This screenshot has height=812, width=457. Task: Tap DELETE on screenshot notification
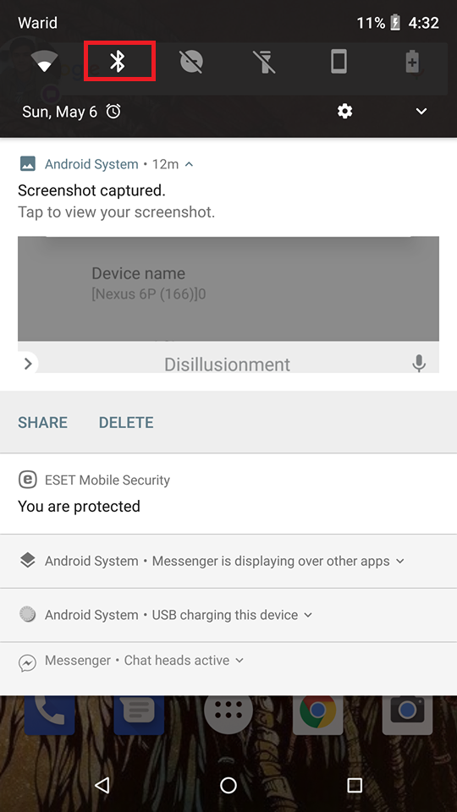point(126,423)
